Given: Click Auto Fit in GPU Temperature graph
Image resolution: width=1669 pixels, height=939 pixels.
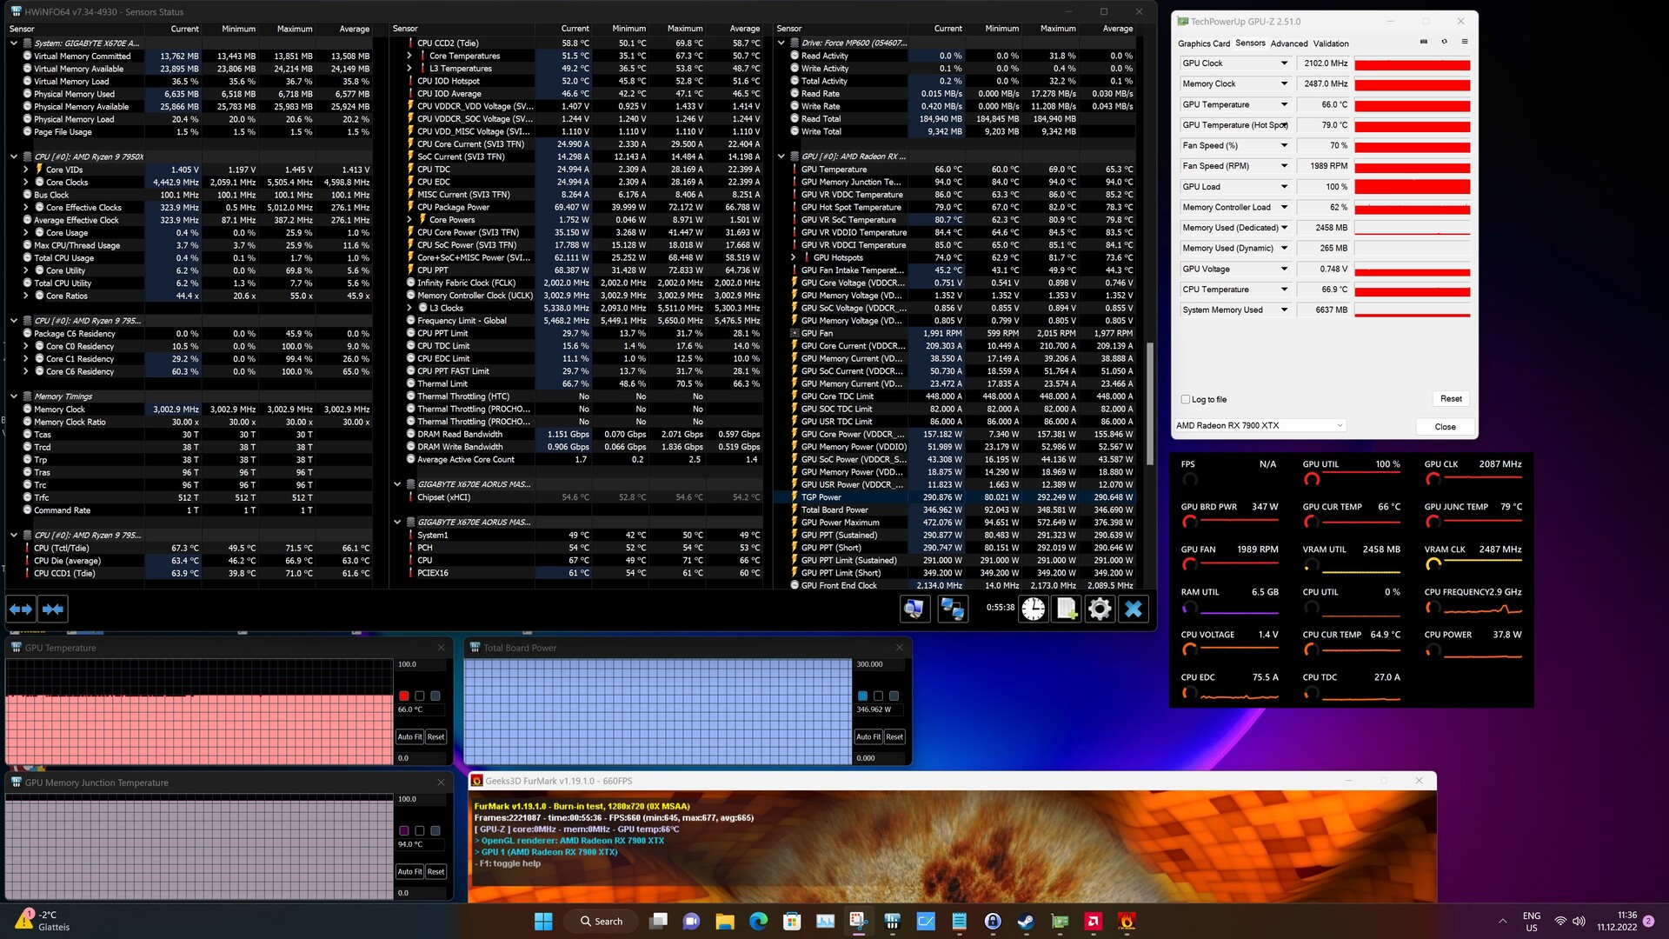Looking at the screenshot, I should click(x=409, y=736).
